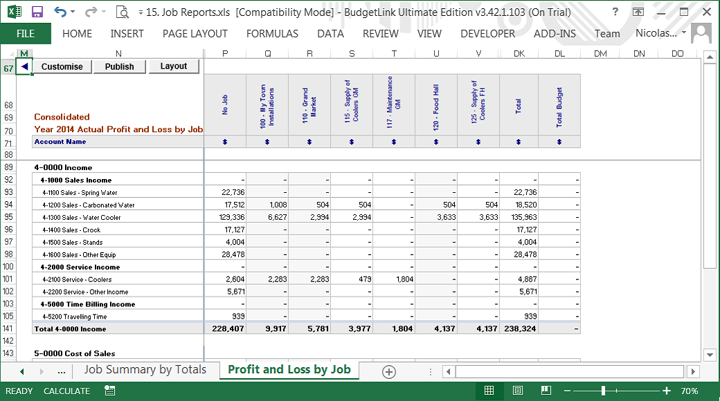Add a new sheet with plus button
This screenshot has height=401, width=720.
click(389, 372)
